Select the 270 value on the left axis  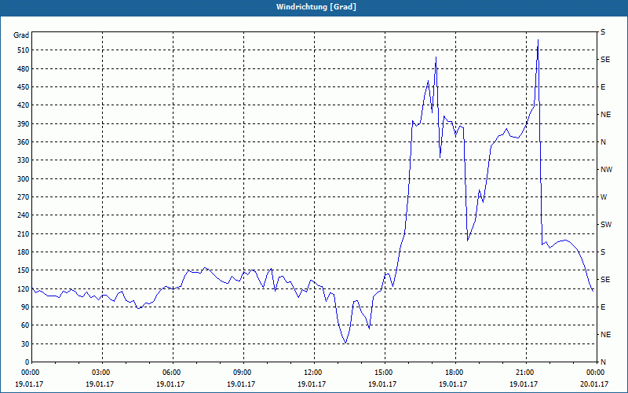[x=24, y=197]
